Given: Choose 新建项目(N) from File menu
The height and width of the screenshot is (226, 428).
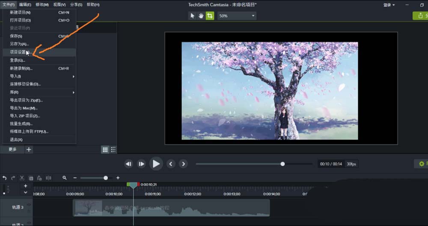Looking at the screenshot, I should click(x=39, y=12).
